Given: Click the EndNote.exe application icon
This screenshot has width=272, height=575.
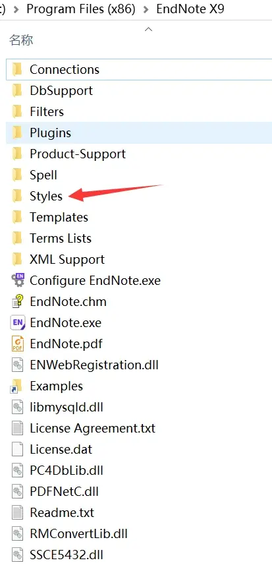Looking at the screenshot, I should (17, 322).
